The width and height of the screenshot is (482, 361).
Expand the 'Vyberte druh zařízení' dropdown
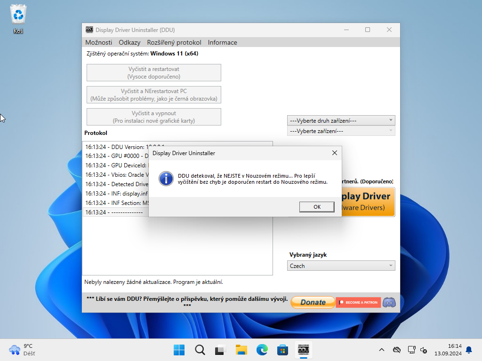coord(341,120)
